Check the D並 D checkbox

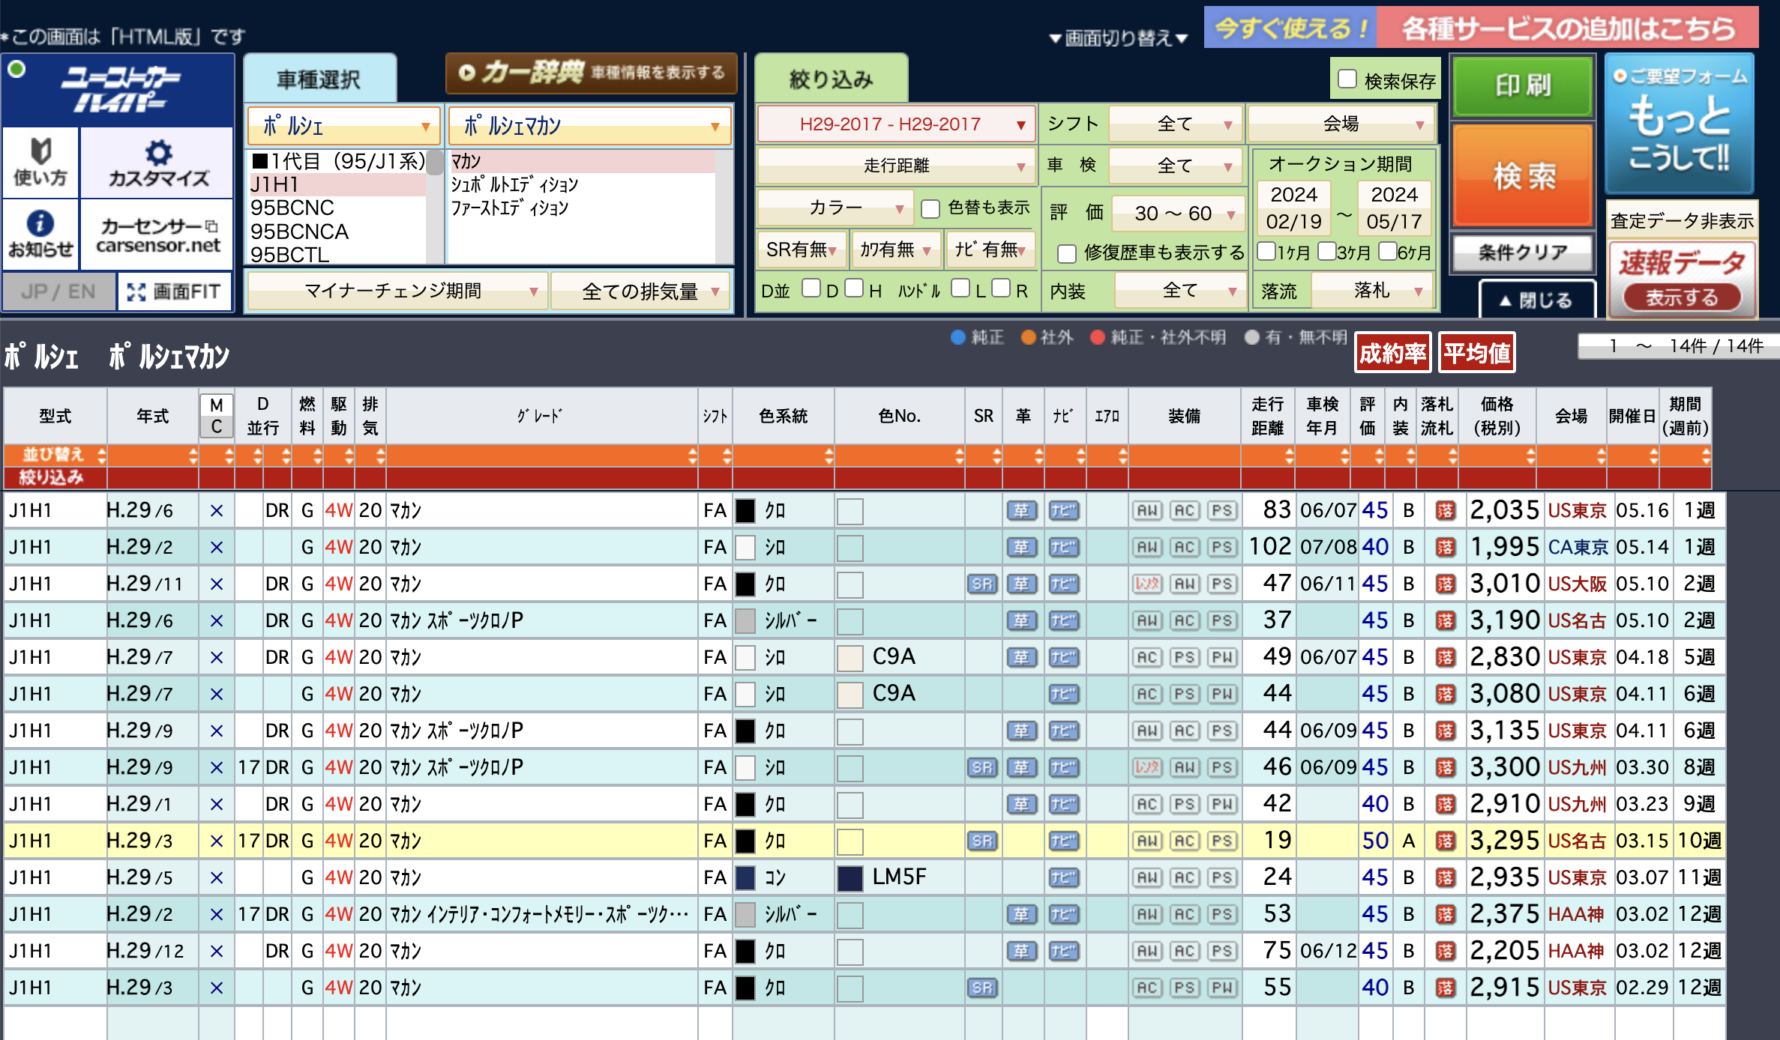click(x=811, y=288)
